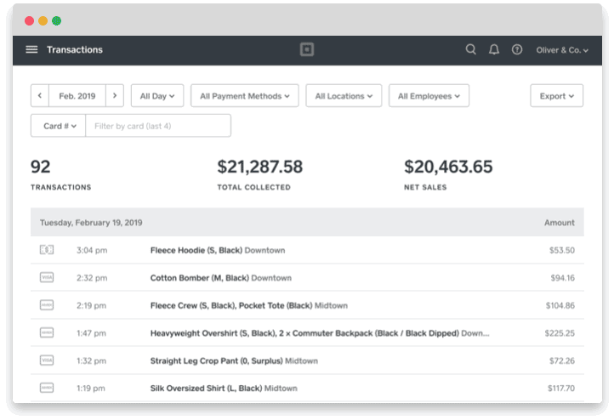Image resolution: width=614 pixels, height=420 pixels.
Task: Expand the All Locations filter
Action: click(x=344, y=96)
